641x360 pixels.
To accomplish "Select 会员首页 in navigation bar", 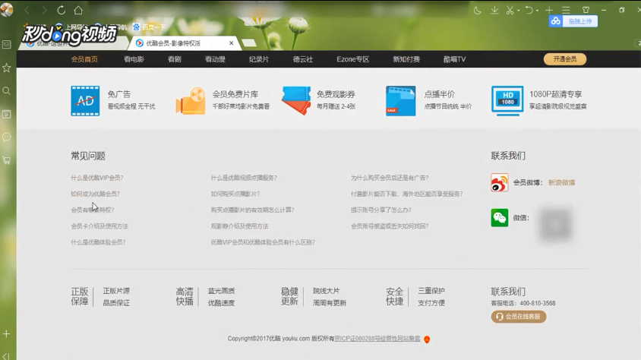I will (84, 59).
